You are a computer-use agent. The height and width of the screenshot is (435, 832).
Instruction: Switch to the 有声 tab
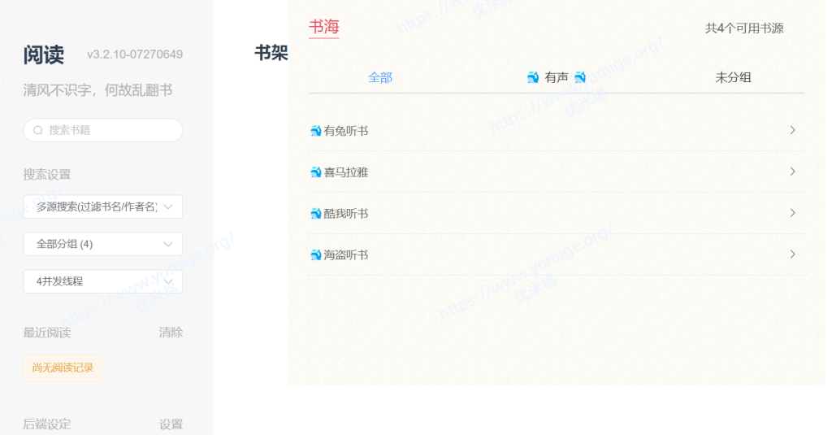pos(557,77)
